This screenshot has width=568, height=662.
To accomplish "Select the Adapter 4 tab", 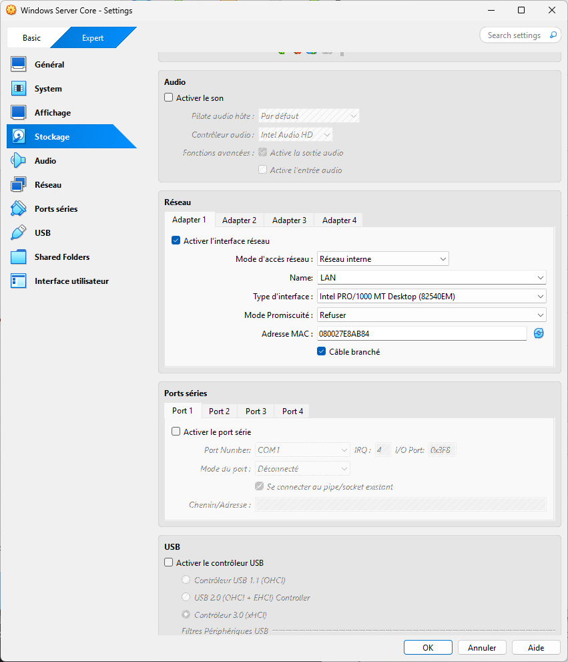I will (x=339, y=220).
